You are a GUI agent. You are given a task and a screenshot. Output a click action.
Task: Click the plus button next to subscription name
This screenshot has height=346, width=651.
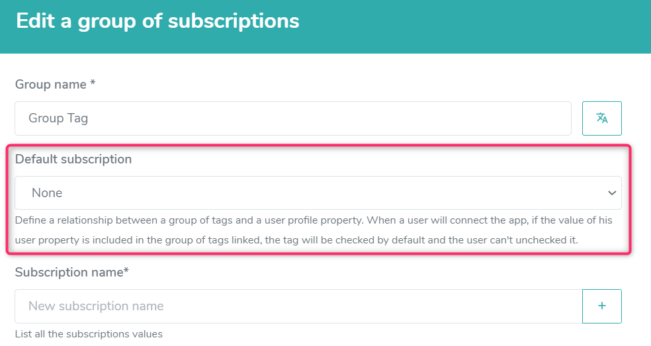(x=601, y=306)
